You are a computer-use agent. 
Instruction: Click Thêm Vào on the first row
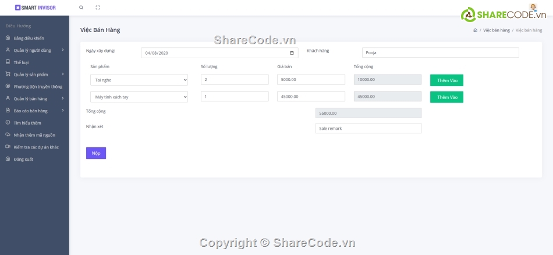click(x=446, y=80)
